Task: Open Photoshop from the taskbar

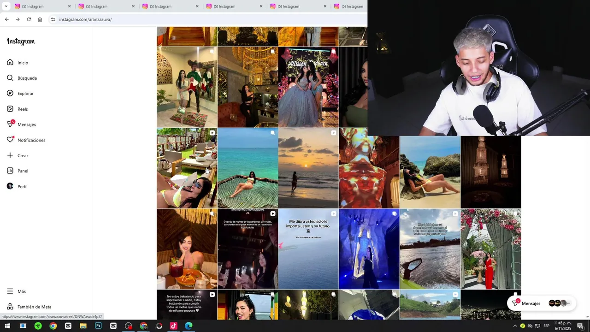Action: coord(98,326)
